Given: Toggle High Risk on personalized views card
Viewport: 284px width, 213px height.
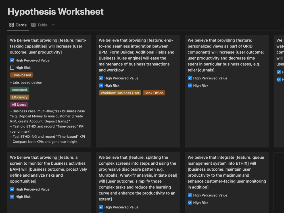Looking at the screenshot, I should coord(190,85).
